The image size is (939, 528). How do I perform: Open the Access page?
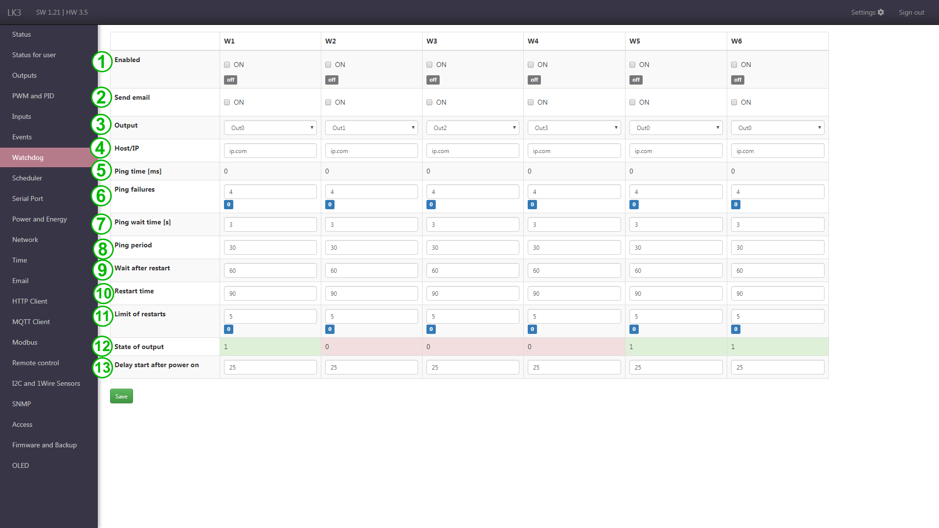click(22, 424)
